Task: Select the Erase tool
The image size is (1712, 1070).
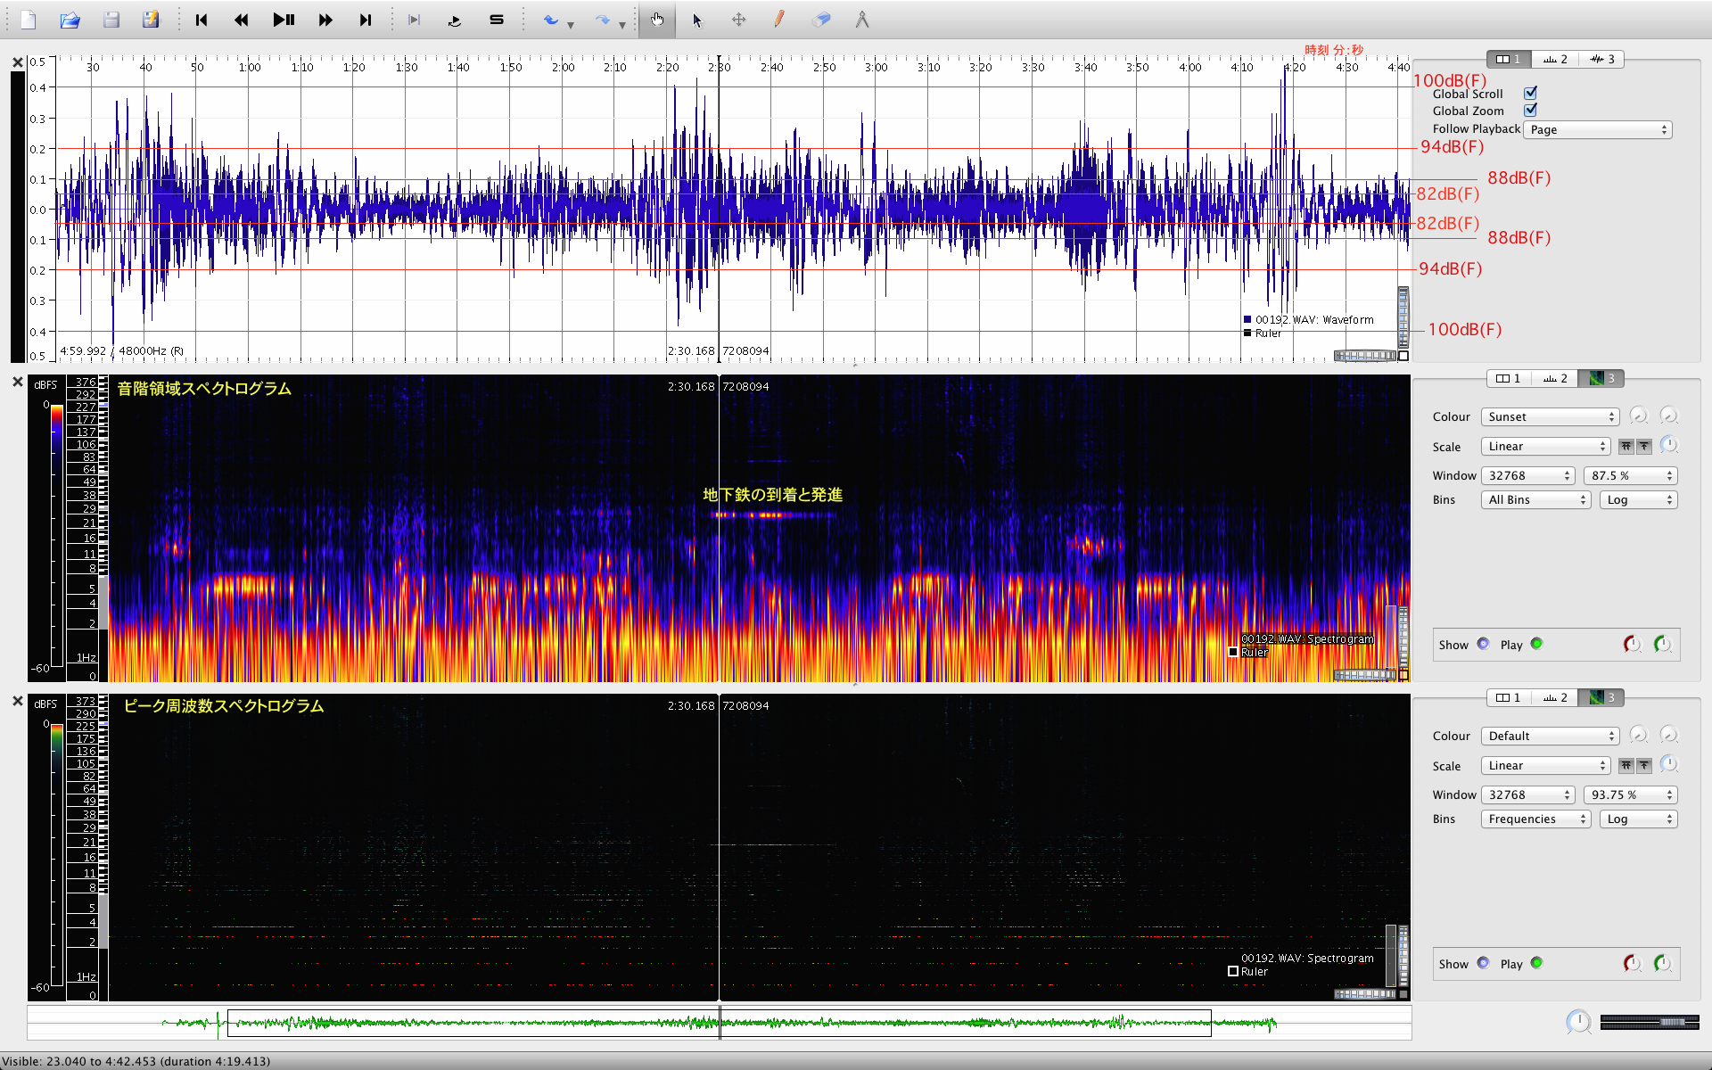Action: coord(821,20)
